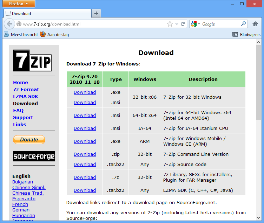The image size is (264, 223).
Task: Click the '7-Zip 9.20 2010-11-18' header cell
Action: pyautogui.click(x=85, y=79)
